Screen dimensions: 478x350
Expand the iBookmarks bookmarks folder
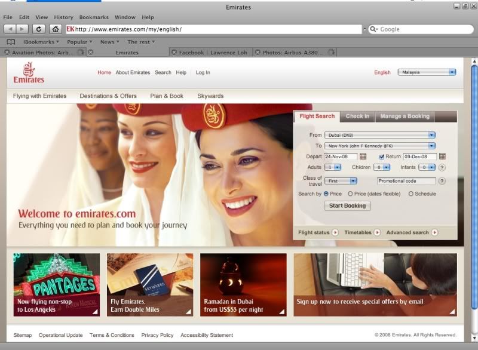point(41,42)
